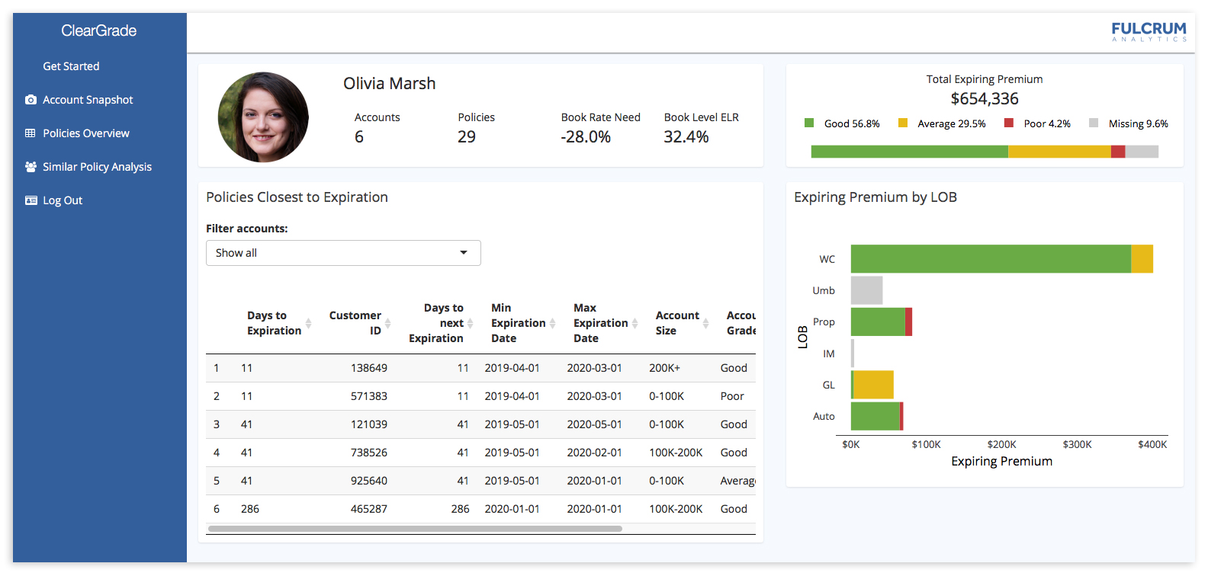Click Olivia Marsh's profile photo
Viewport: 1208px width, 576px height.
[x=263, y=117]
